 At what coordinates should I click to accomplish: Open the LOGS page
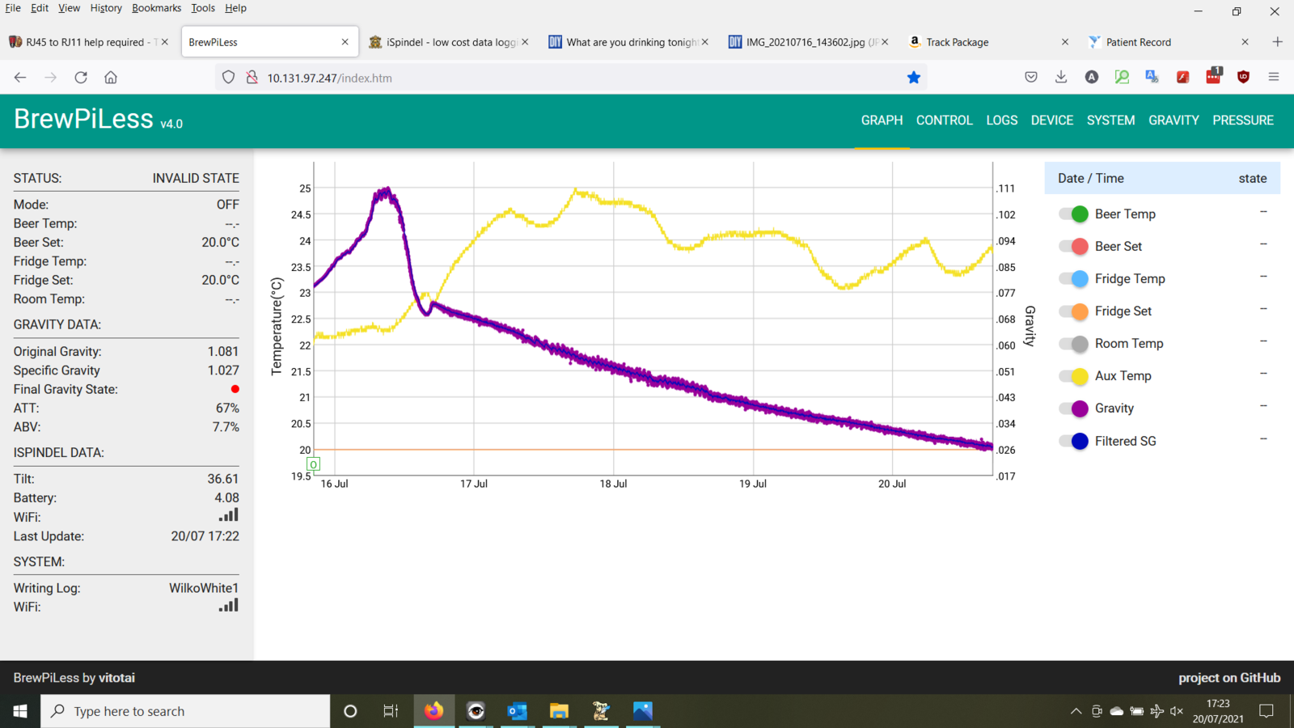pyautogui.click(x=1002, y=121)
